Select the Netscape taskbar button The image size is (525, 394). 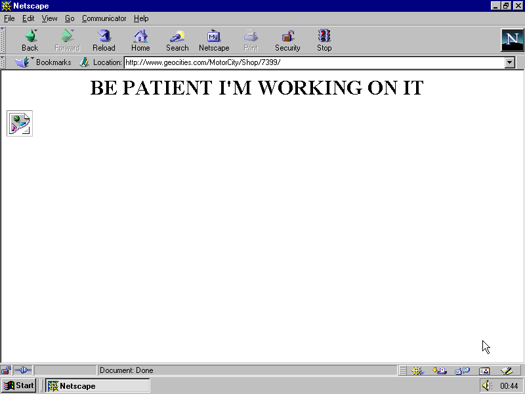[97, 385]
